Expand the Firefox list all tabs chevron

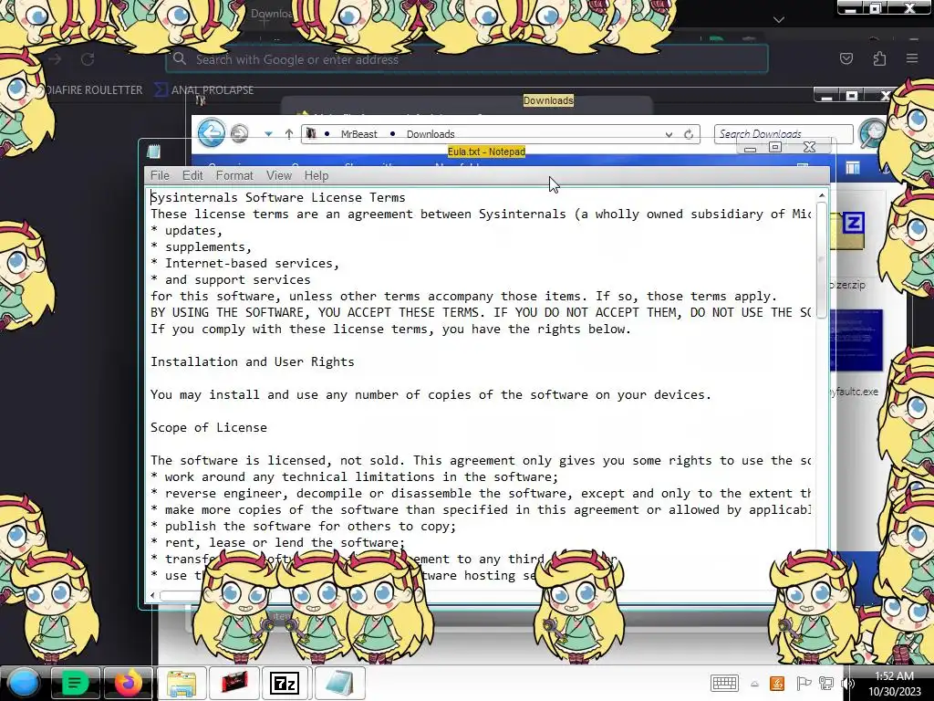778,20
